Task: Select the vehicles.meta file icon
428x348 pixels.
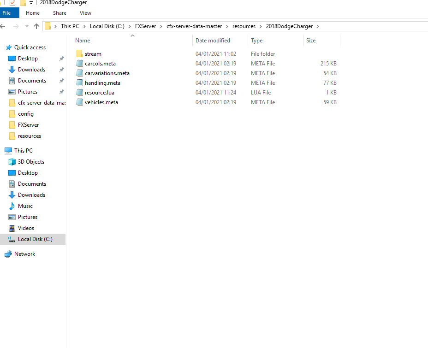Action: (x=79, y=102)
